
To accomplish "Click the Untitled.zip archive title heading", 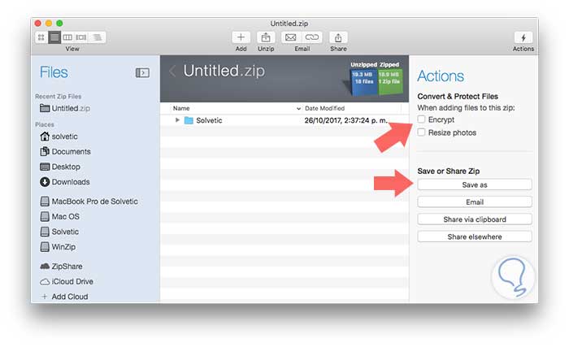I will pos(224,72).
